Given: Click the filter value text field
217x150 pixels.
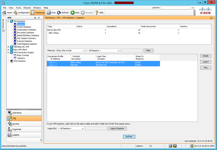Looking at the screenshot, I should [x=132, y=50].
